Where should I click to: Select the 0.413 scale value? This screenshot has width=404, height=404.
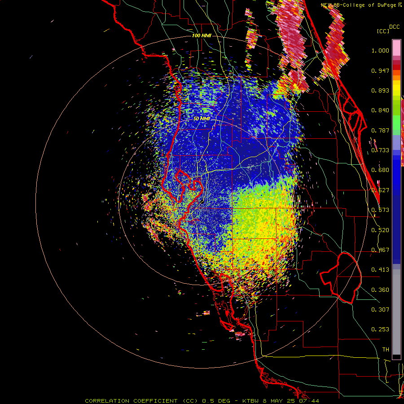pyautogui.click(x=380, y=270)
